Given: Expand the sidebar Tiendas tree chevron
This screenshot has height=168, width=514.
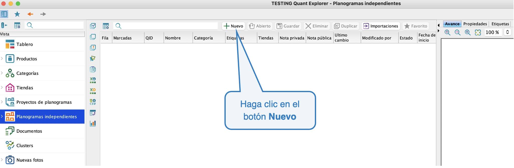Looking at the screenshot, I should 2,87.
